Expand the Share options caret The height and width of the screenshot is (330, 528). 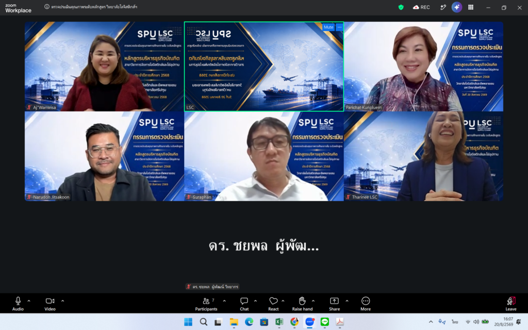347,301
